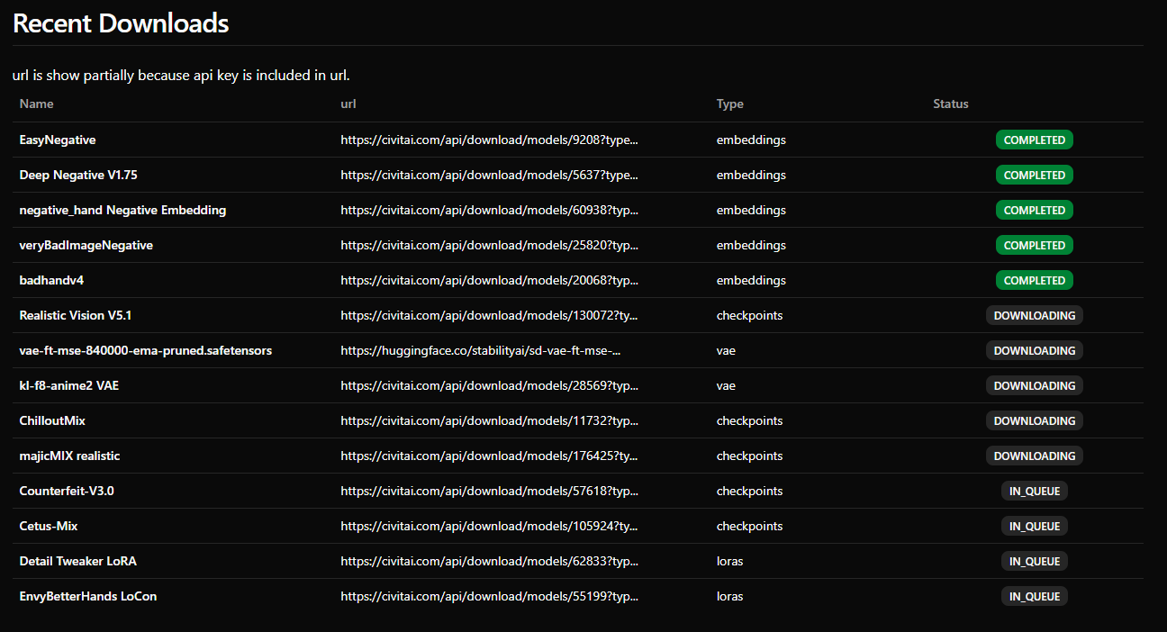Click the Recent Downloads heading
1167x632 pixels.
point(121,23)
